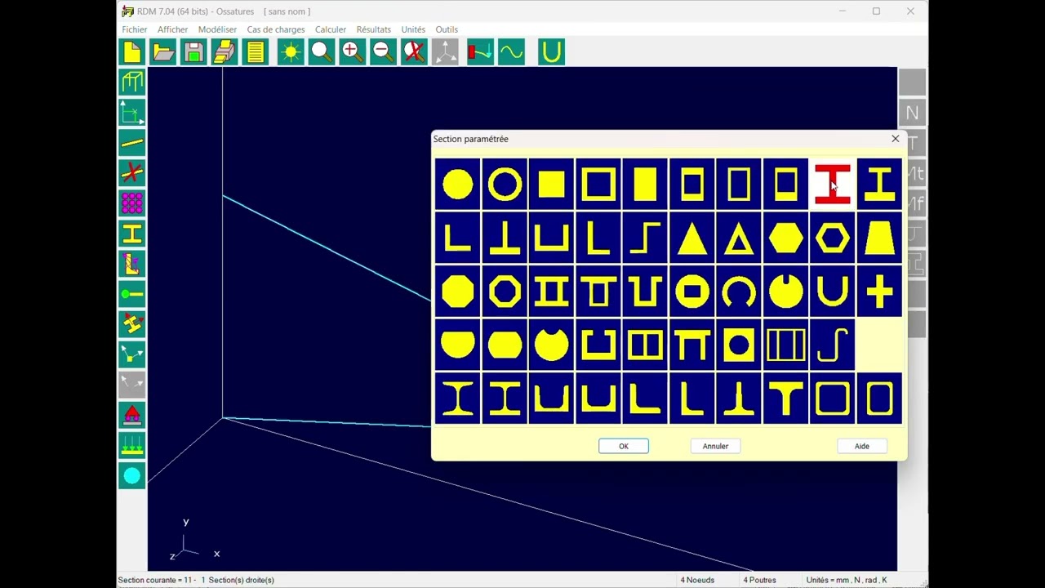Click the cyan circle icon at toolbar bottom
This screenshot has width=1045, height=588.
[132, 476]
